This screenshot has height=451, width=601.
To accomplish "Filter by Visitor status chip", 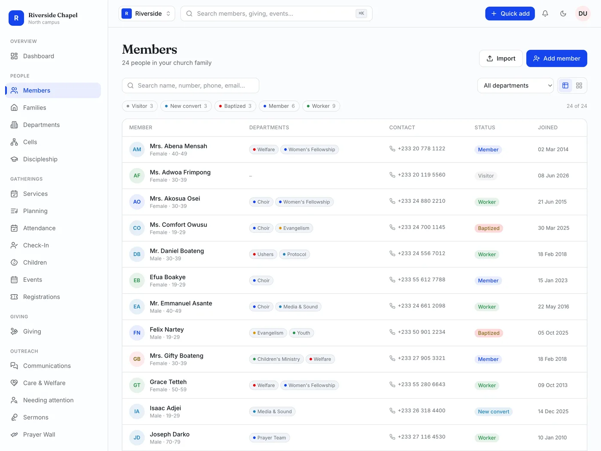I will point(140,106).
